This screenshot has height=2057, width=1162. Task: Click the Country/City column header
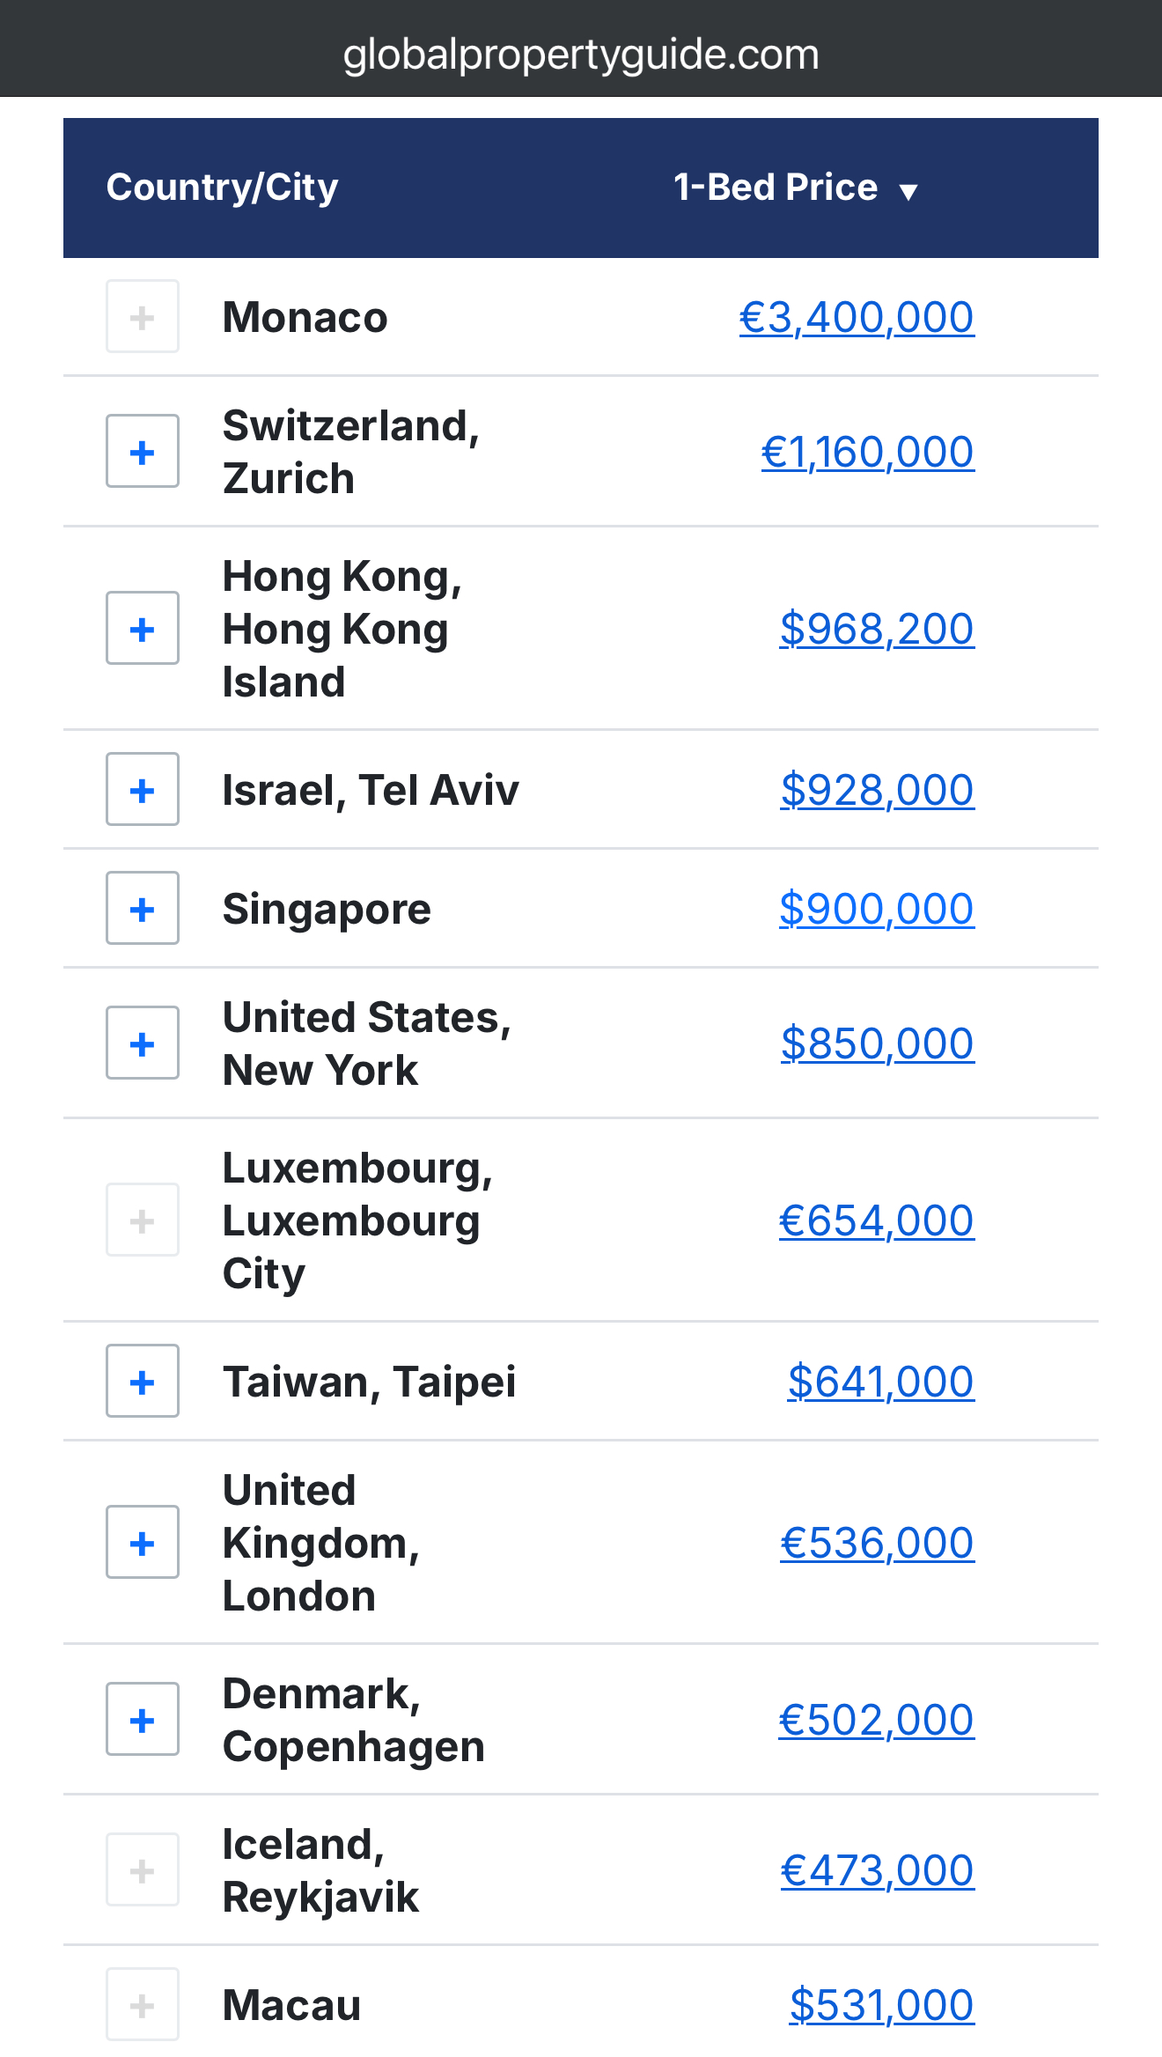tap(222, 188)
